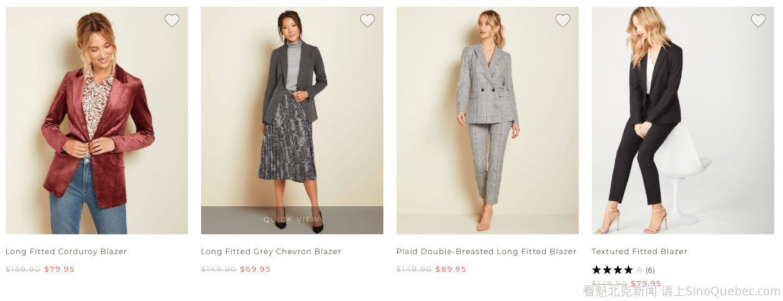This screenshot has width=783, height=301.
Task: Select Plaid Double-Breasted Long Fitted Blazer title
Action: (x=486, y=252)
